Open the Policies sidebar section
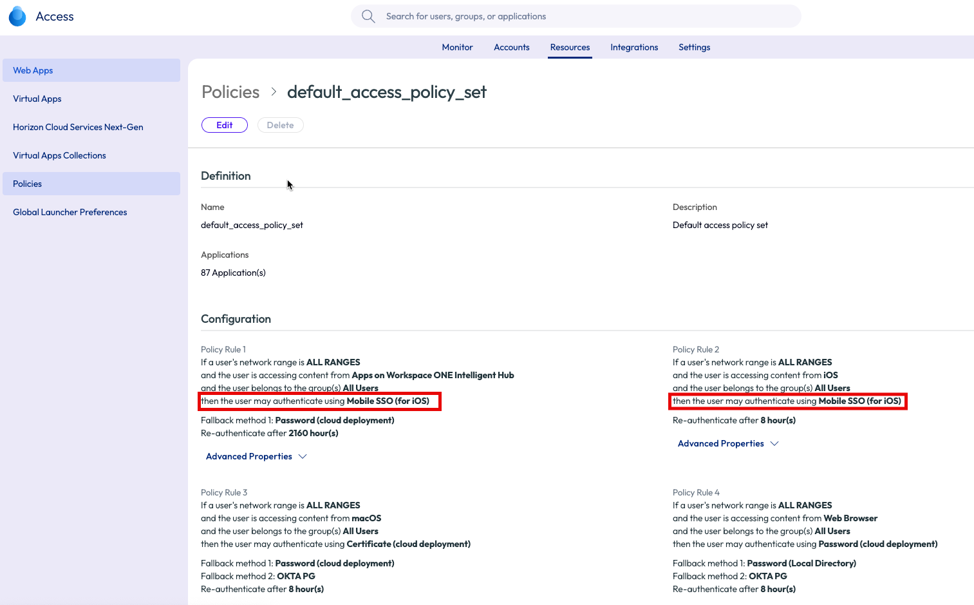Screen dimensions: 974x605 point(27,184)
